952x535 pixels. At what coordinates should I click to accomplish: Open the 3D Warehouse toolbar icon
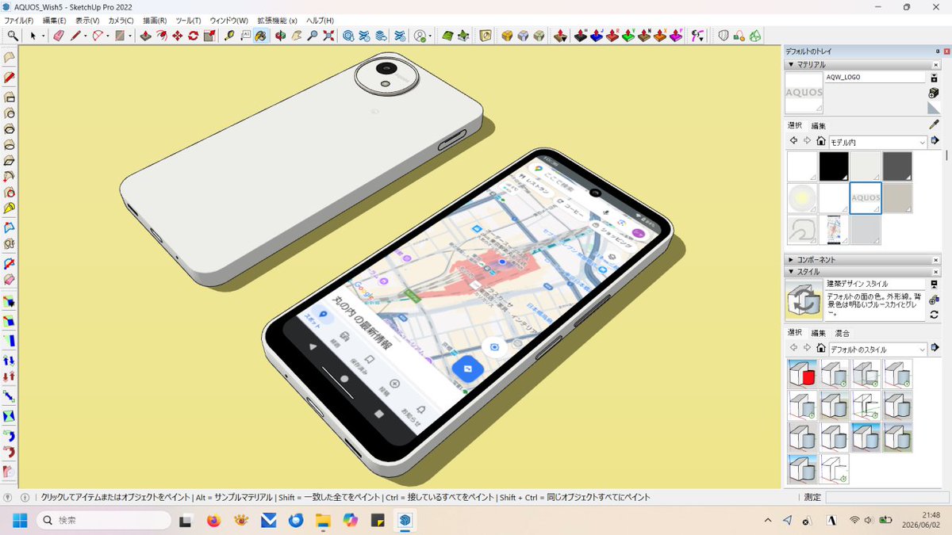pos(348,36)
